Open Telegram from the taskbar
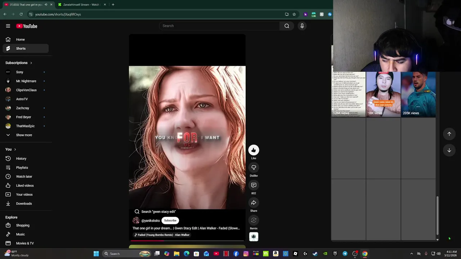The width and height of the screenshot is (461, 259). coord(345,254)
